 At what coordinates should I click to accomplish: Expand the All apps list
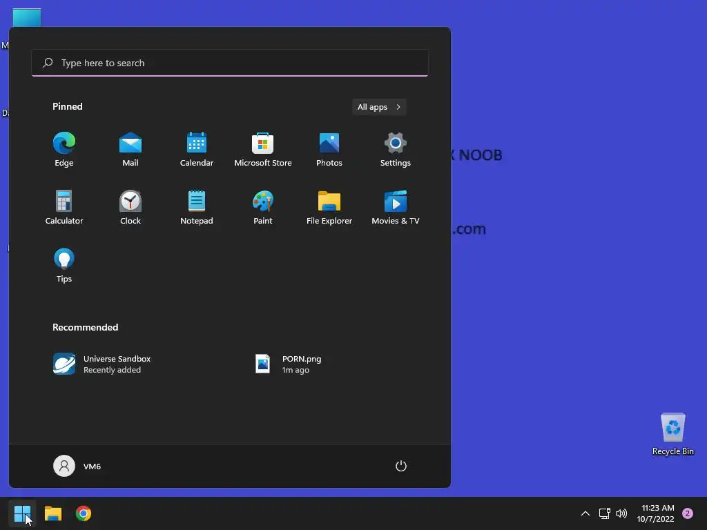(x=379, y=107)
